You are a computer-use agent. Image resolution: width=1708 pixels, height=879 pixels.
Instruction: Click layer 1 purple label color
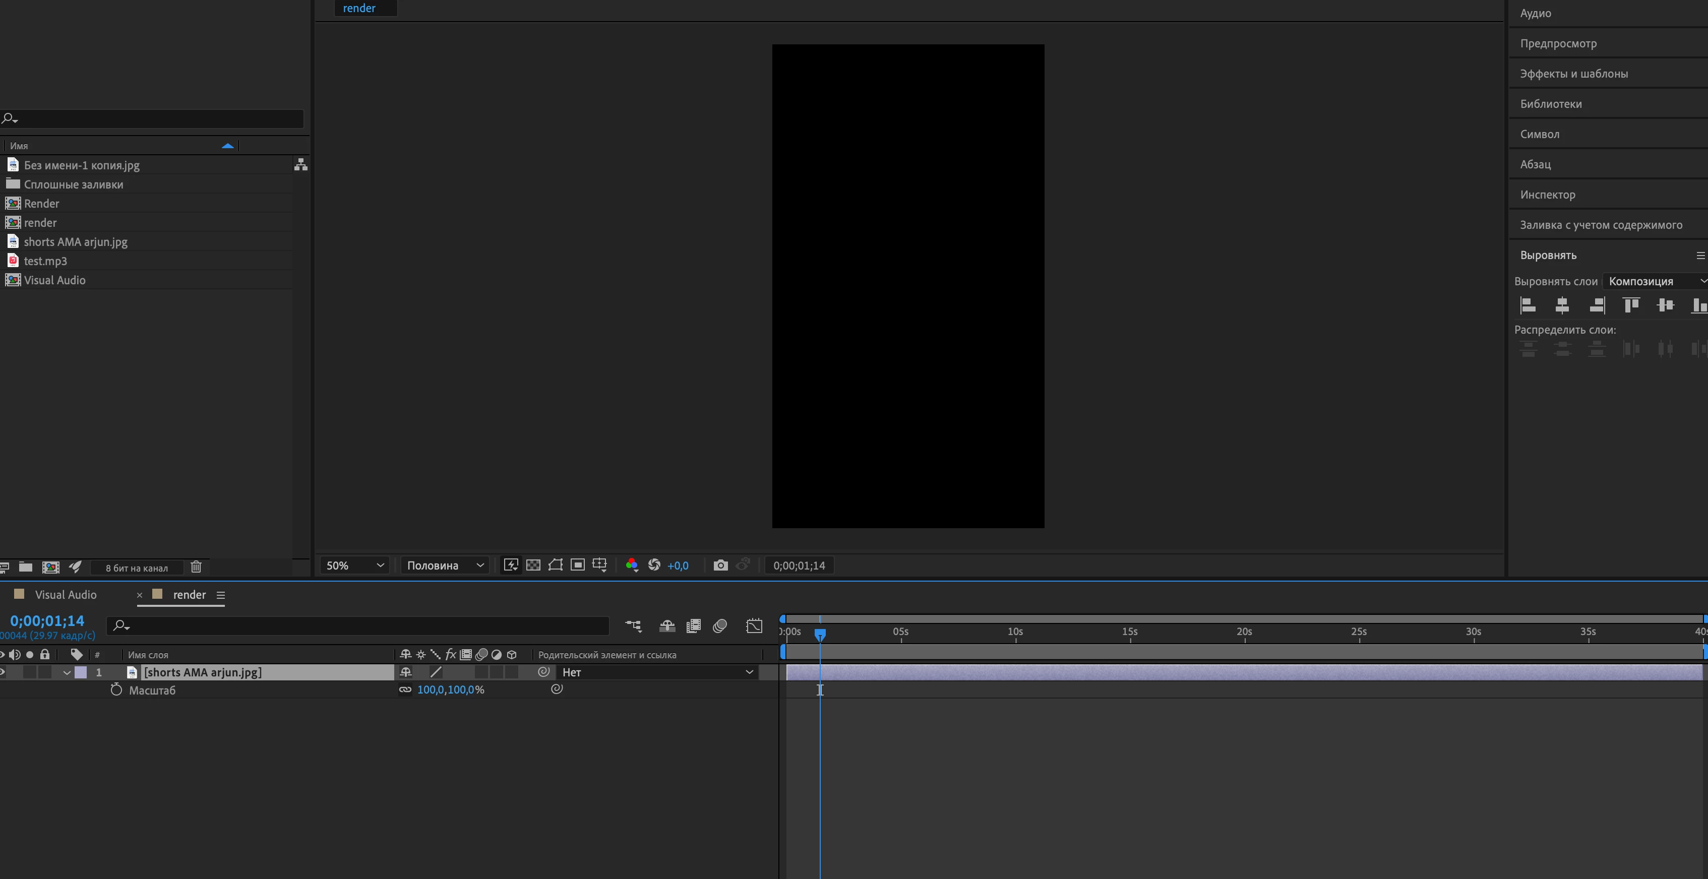point(80,672)
